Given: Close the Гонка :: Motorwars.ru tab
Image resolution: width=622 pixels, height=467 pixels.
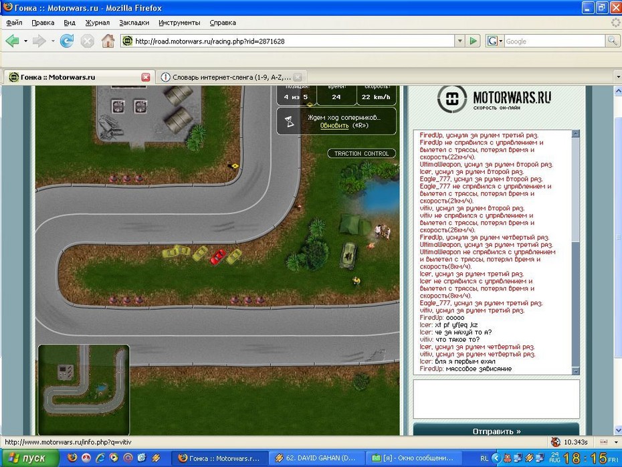Looking at the screenshot, I should tap(146, 77).
